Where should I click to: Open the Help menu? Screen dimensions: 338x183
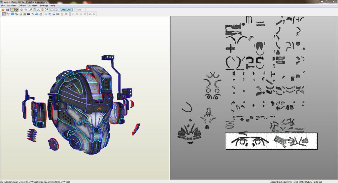tap(53, 6)
